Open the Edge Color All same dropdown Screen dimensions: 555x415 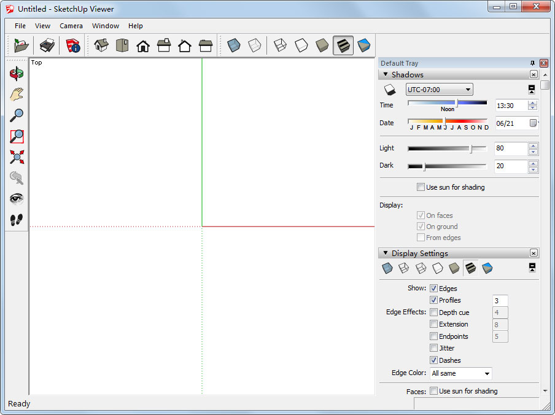[461, 373]
